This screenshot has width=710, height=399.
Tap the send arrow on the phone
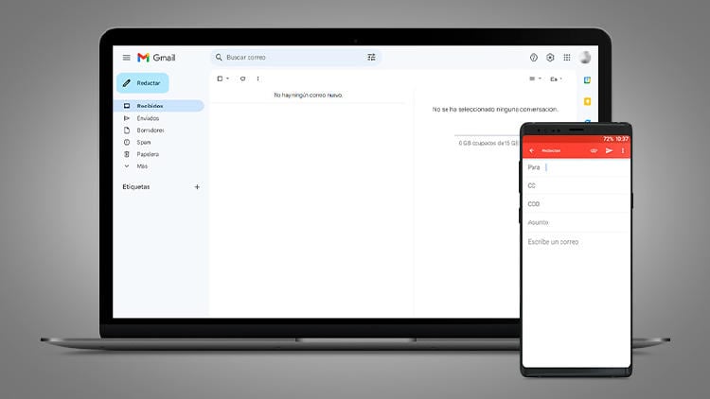tap(609, 150)
